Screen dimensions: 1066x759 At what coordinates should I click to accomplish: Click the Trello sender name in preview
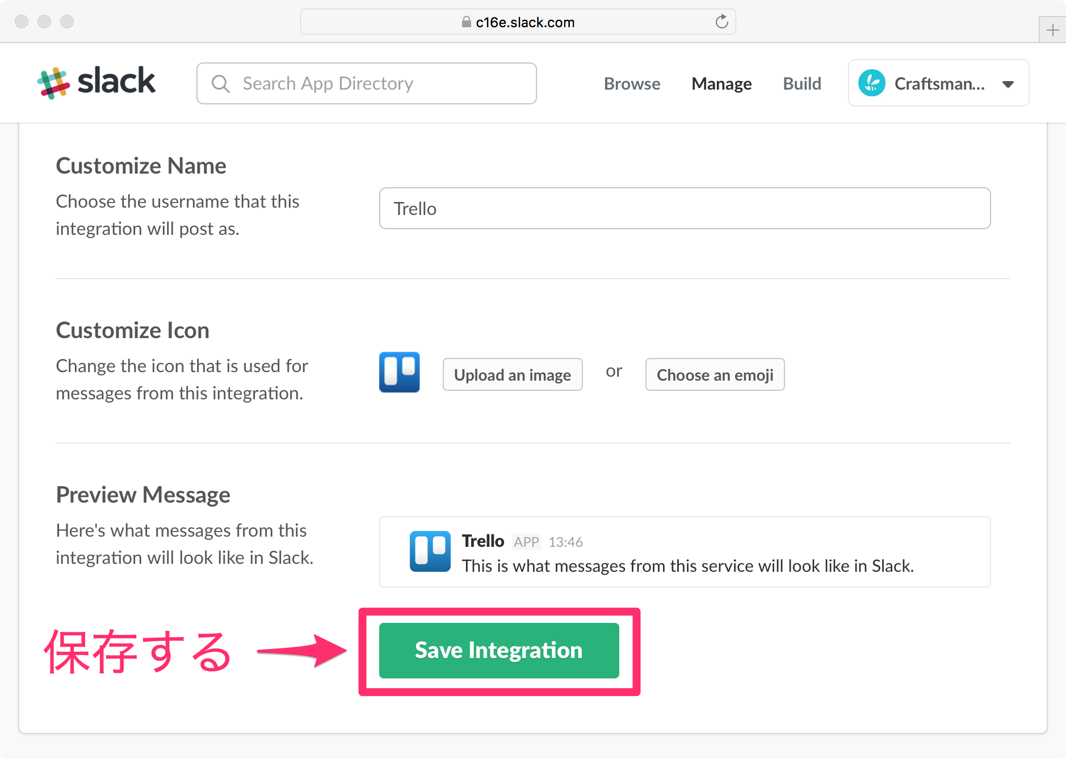click(x=483, y=541)
